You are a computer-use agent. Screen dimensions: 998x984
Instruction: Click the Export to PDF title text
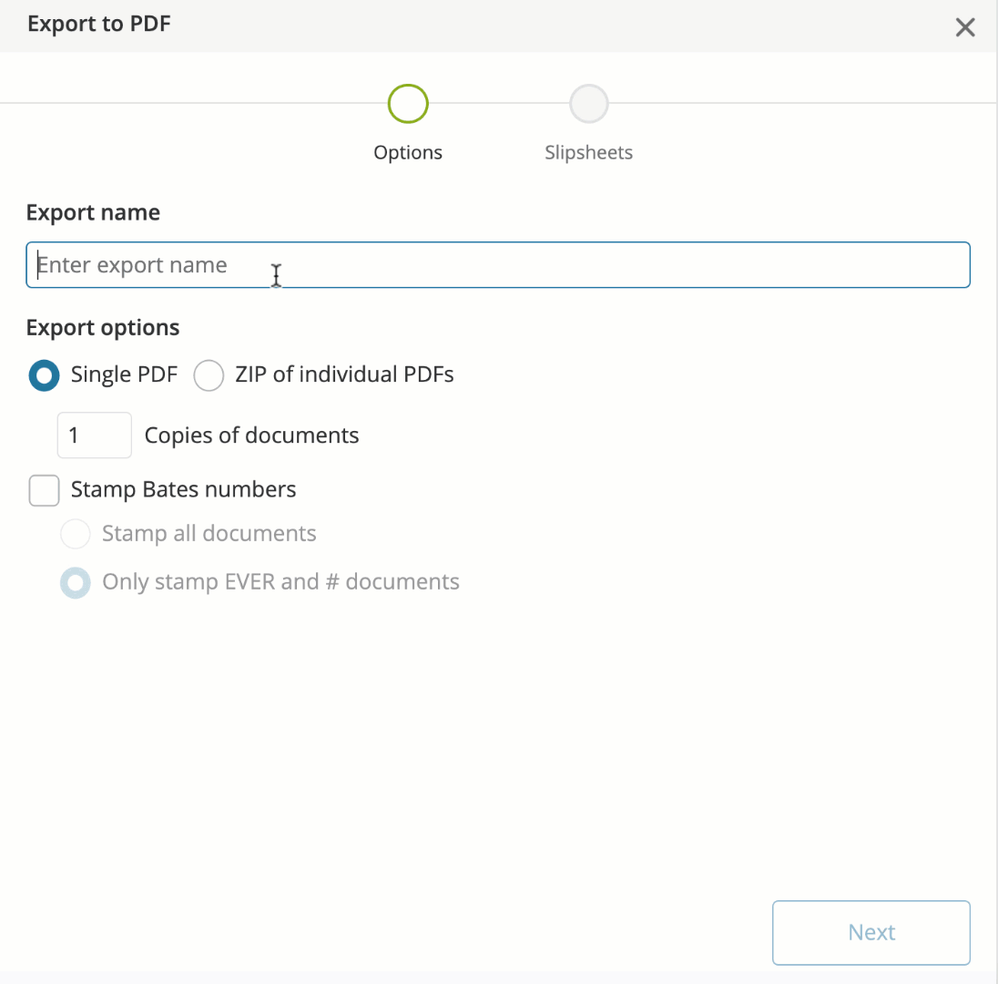coord(99,24)
